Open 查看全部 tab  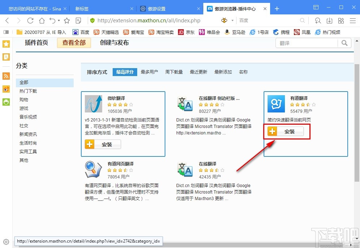point(74,43)
